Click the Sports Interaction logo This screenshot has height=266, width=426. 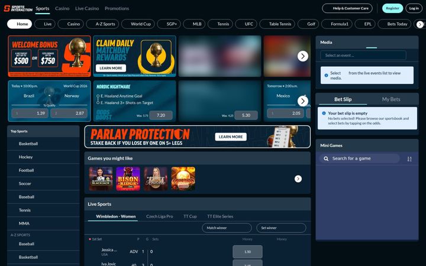tap(18, 8)
